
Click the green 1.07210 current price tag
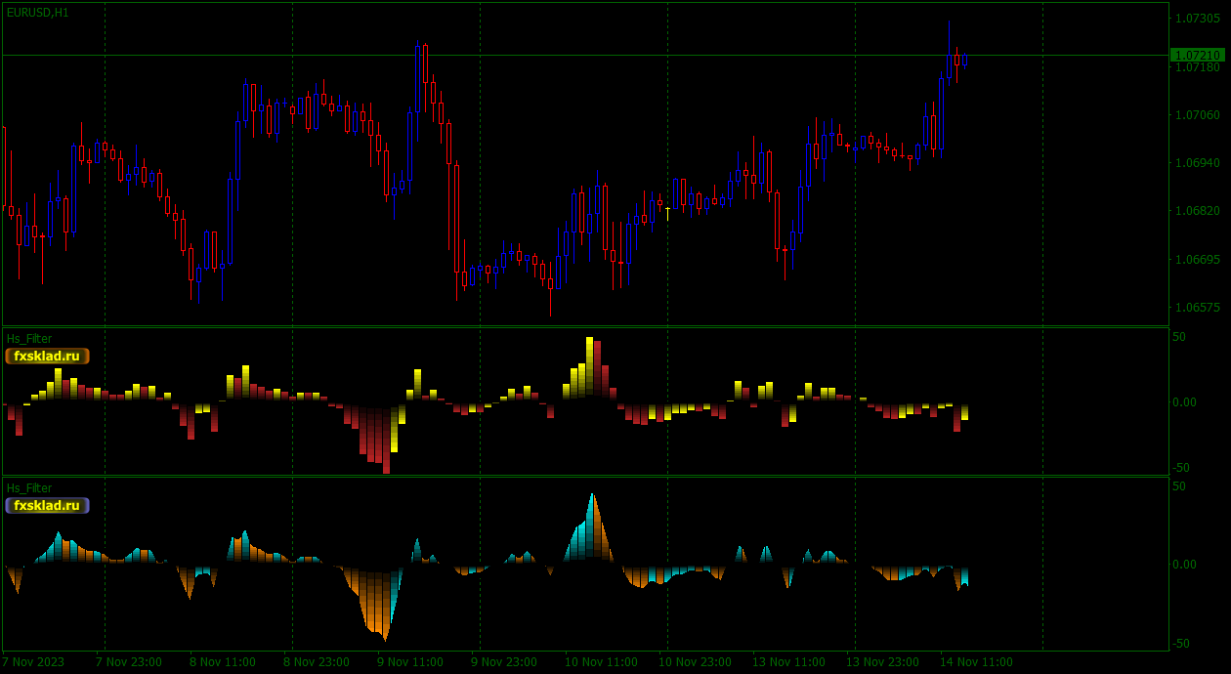[1197, 55]
